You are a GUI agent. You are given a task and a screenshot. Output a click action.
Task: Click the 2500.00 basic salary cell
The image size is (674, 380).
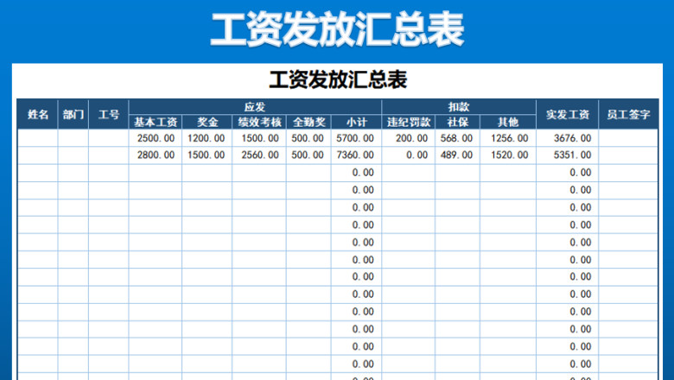pyautogui.click(x=156, y=138)
